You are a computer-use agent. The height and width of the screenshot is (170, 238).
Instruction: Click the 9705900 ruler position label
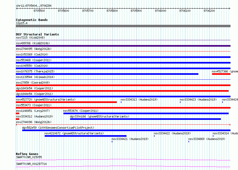[136, 11]
